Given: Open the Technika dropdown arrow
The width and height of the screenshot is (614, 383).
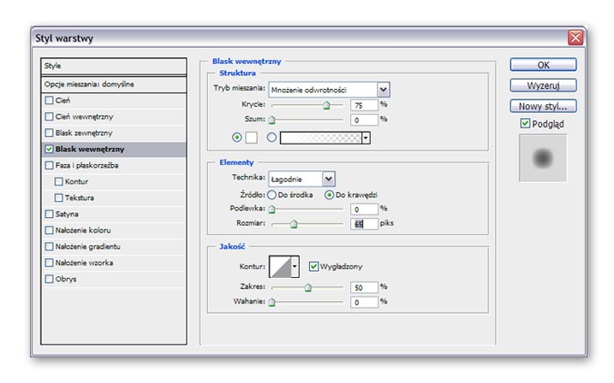Looking at the screenshot, I should click(x=329, y=179).
